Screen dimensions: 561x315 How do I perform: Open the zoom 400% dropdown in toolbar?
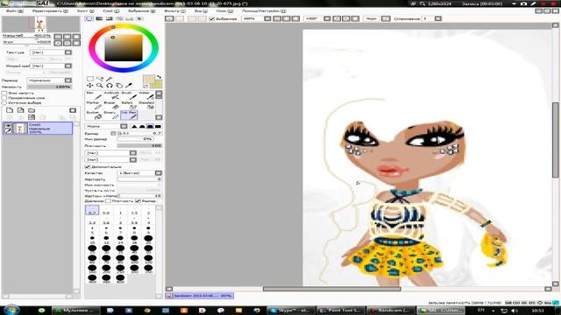[267, 18]
